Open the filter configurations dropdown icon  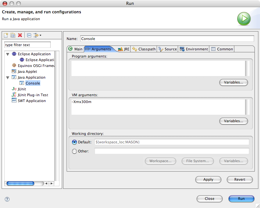tap(37, 35)
